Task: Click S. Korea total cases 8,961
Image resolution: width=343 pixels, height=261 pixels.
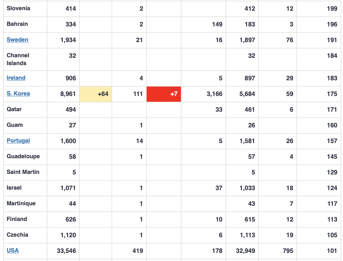Action: click(68, 94)
